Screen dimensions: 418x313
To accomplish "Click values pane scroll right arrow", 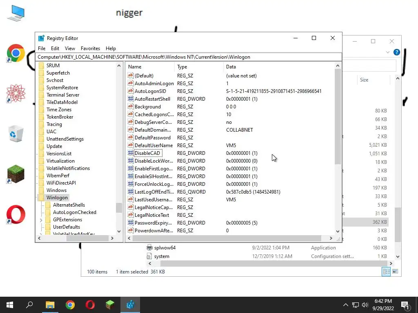I will tap(331, 238).
